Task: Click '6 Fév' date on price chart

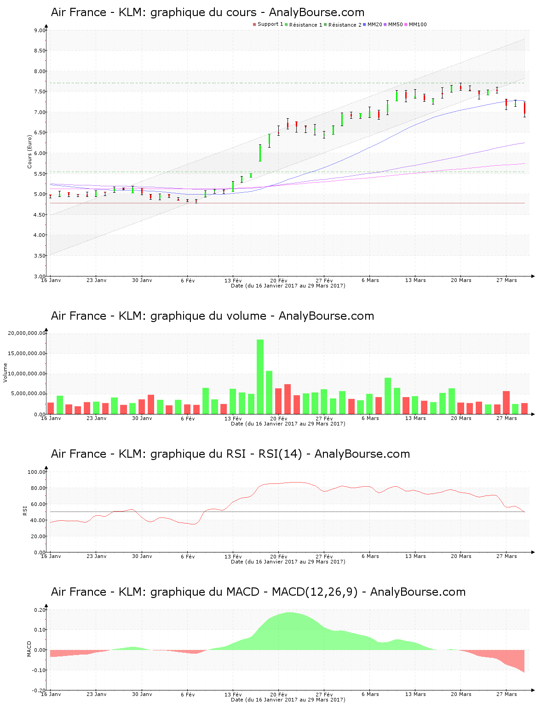Action: (x=188, y=281)
